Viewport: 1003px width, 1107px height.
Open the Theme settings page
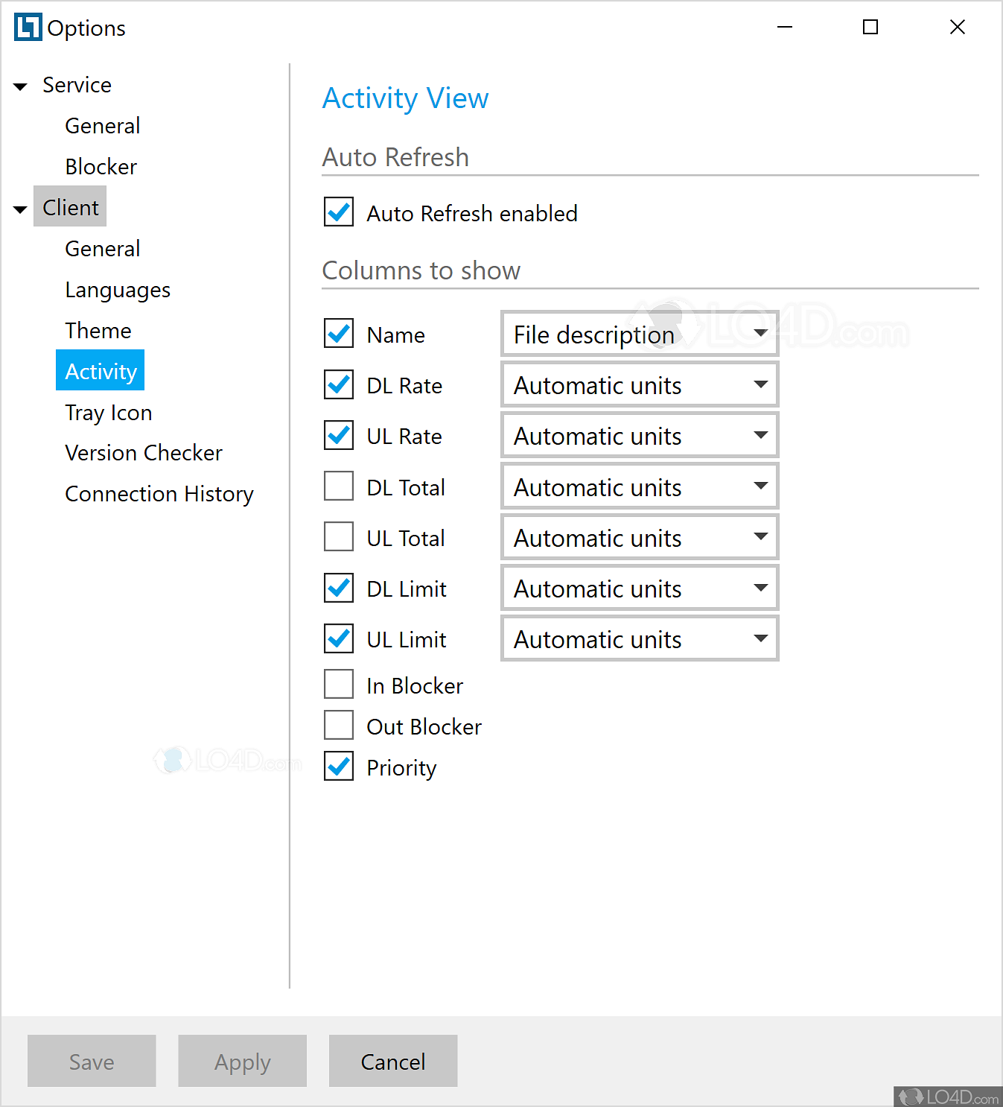(x=98, y=330)
